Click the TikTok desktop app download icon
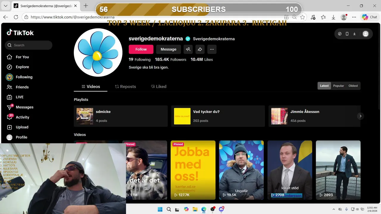 (355, 34)
